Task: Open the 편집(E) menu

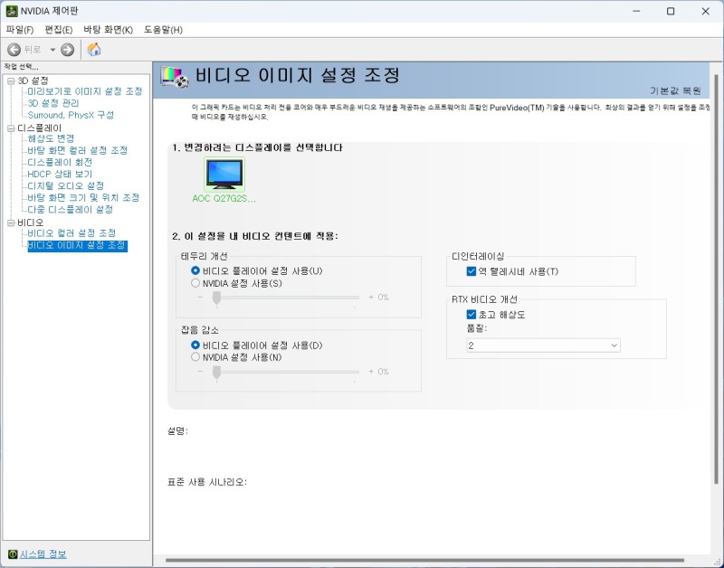Action: pos(59,30)
